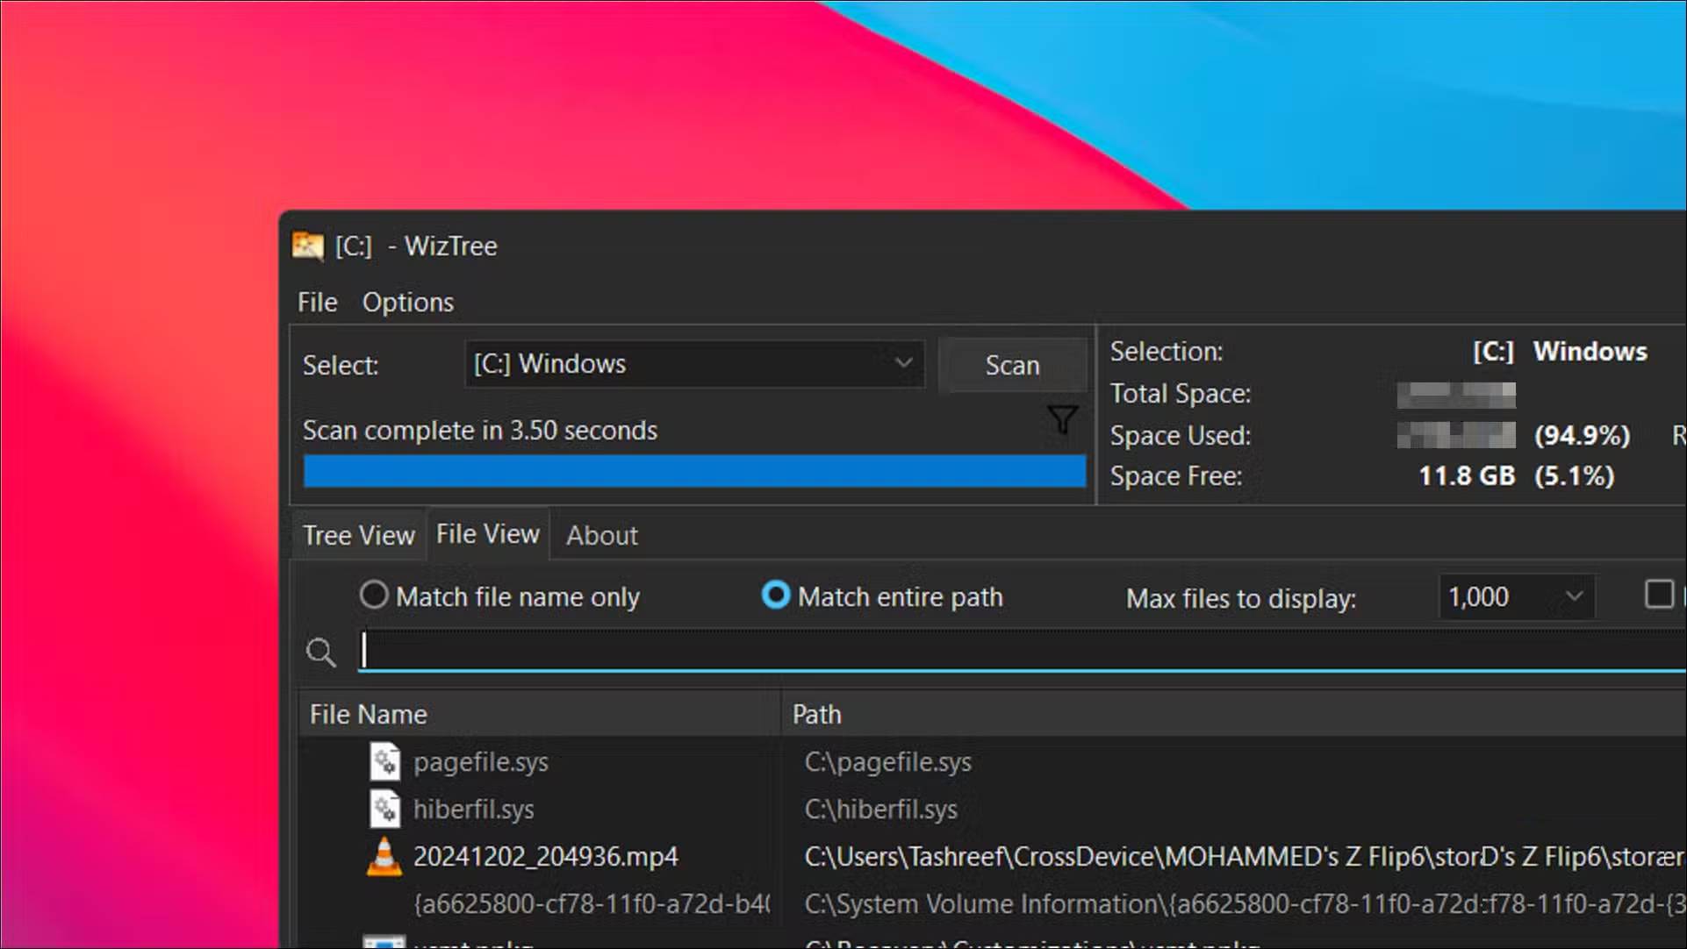Image resolution: width=1687 pixels, height=949 pixels.
Task: Open the Options menu
Action: [408, 302]
